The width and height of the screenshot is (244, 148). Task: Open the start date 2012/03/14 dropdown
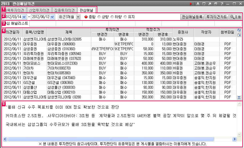24,17
